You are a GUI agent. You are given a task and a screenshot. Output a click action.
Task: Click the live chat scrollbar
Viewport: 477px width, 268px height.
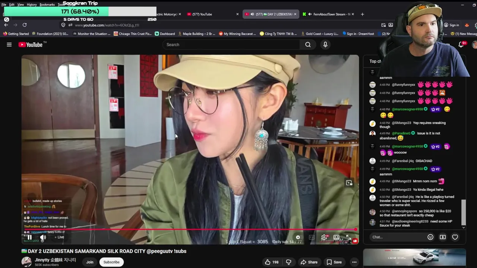[x=464, y=212]
